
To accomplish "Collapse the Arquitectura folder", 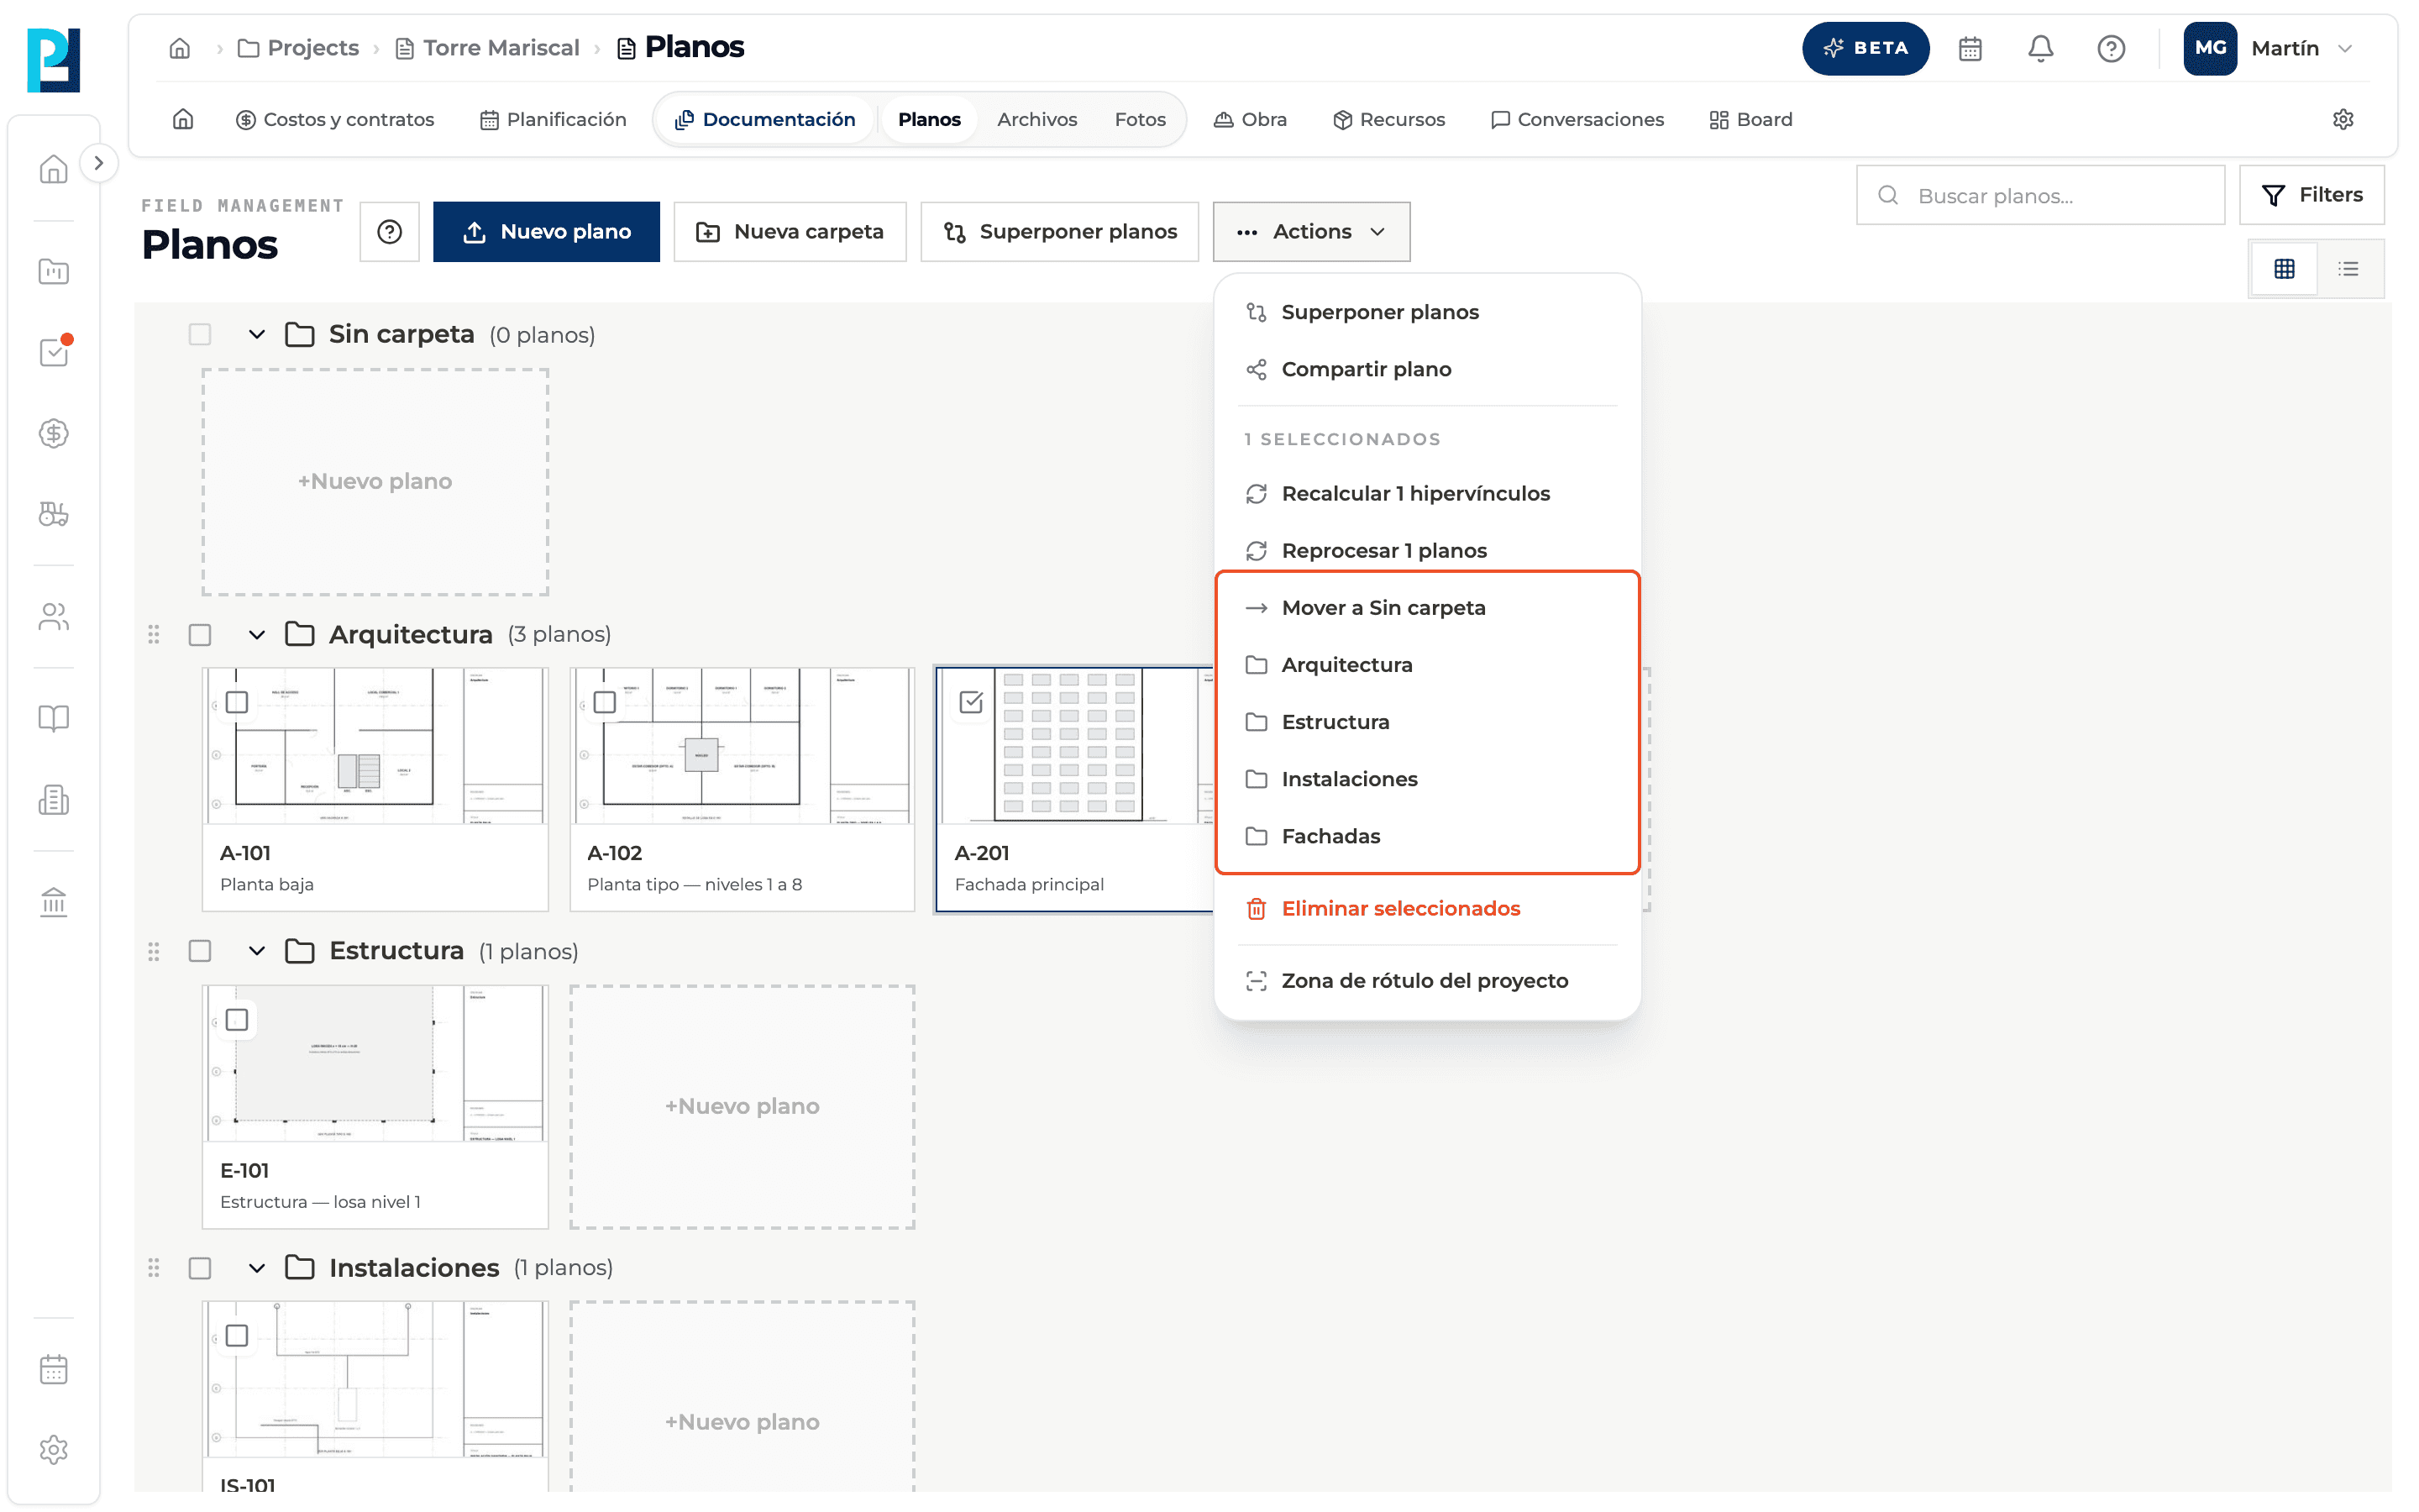I will pyautogui.click(x=257, y=634).
